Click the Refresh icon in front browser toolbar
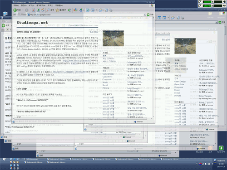Viewport: 227px width, 170px height. click(38, 10)
